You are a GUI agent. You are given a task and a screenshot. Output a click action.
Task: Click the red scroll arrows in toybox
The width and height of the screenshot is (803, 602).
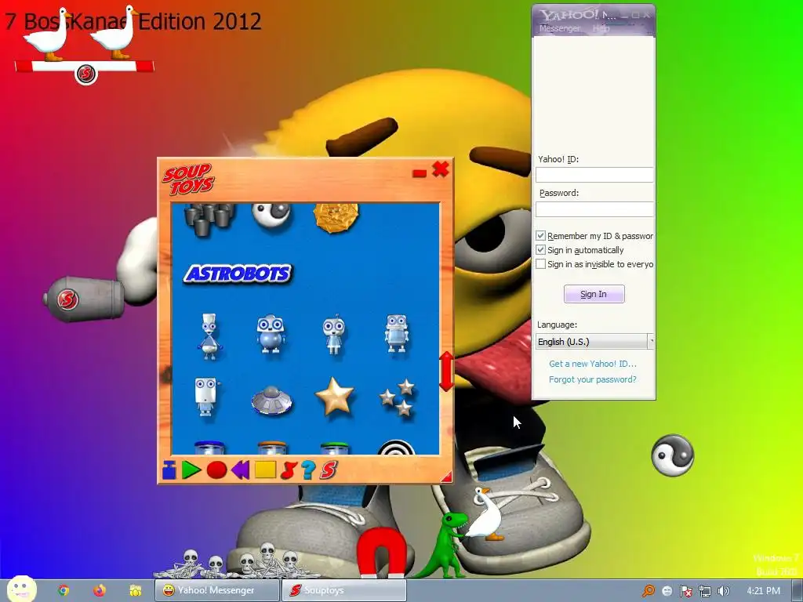pos(446,371)
